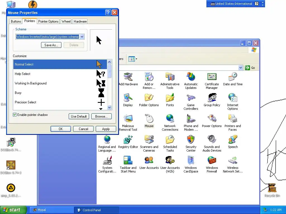Click the Control Panel taskbar button
The image size is (286, 214).
pyautogui.click(x=97, y=210)
